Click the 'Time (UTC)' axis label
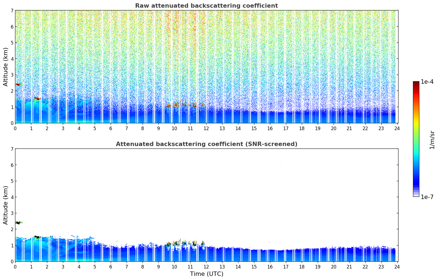The image size is (438, 280). click(207, 274)
